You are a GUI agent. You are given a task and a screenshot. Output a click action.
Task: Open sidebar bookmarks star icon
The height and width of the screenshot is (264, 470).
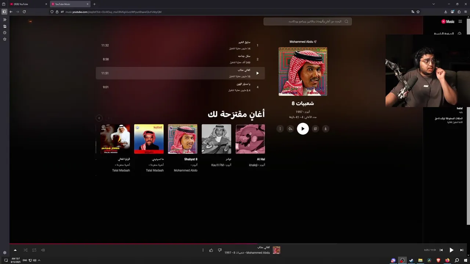click(4, 39)
